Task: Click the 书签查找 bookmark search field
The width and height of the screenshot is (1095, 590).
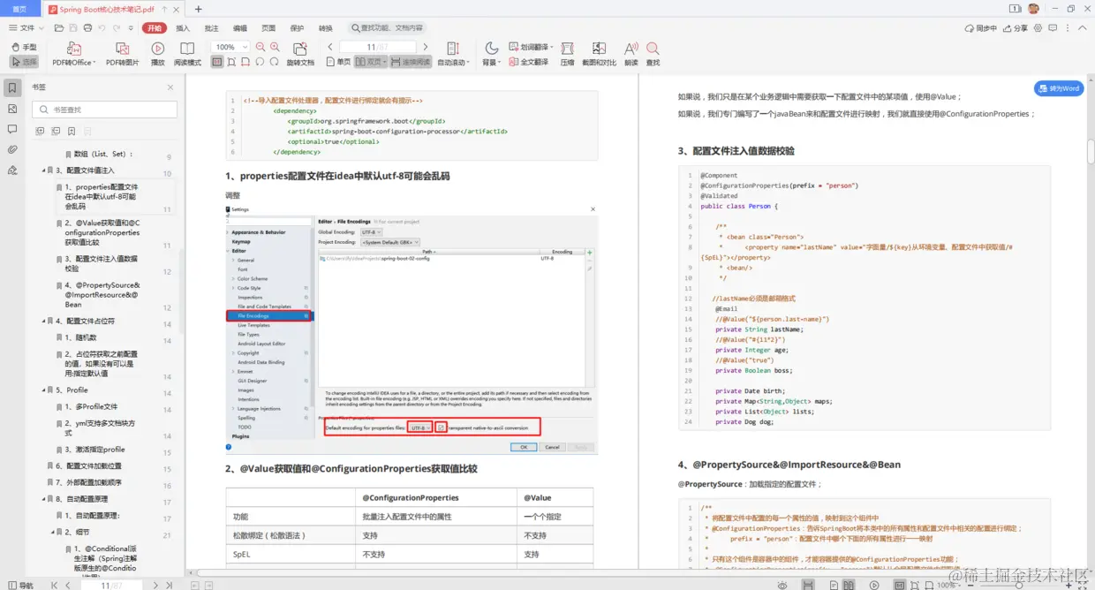Action: click(x=105, y=110)
